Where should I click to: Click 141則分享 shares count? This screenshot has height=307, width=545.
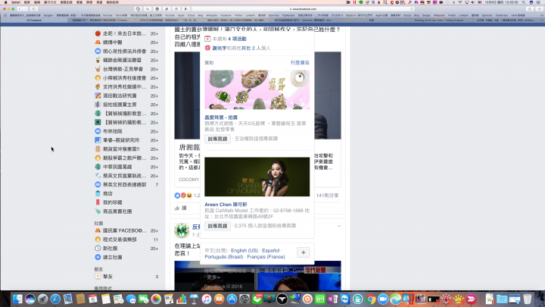[327, 196]
